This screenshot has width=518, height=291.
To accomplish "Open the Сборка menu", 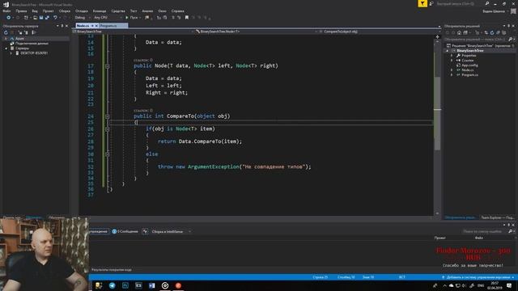I will click(65, 11).
